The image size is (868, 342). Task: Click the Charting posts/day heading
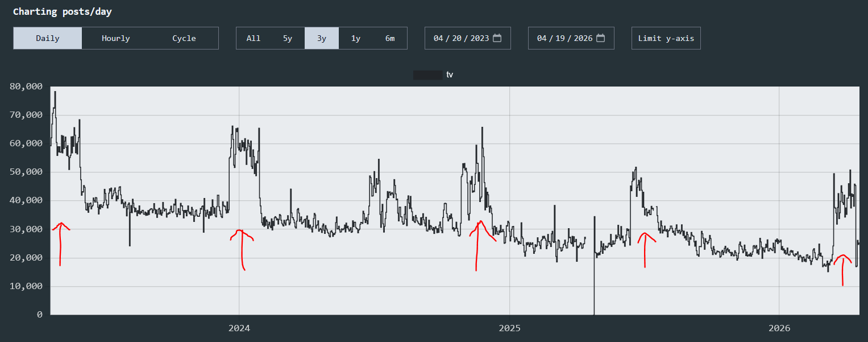pyautogui.click(x=63, y=11)
